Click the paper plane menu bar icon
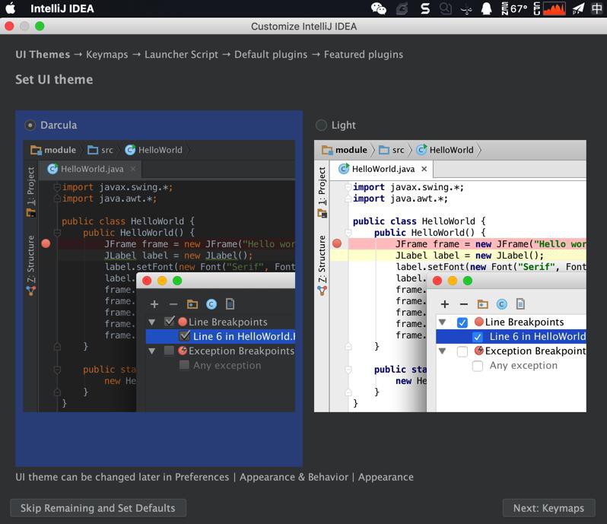Screen dimensions: 607x524 tap(578, 8)
